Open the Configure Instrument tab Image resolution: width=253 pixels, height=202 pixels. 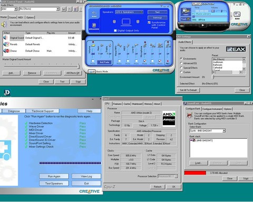tap(212, 109)
